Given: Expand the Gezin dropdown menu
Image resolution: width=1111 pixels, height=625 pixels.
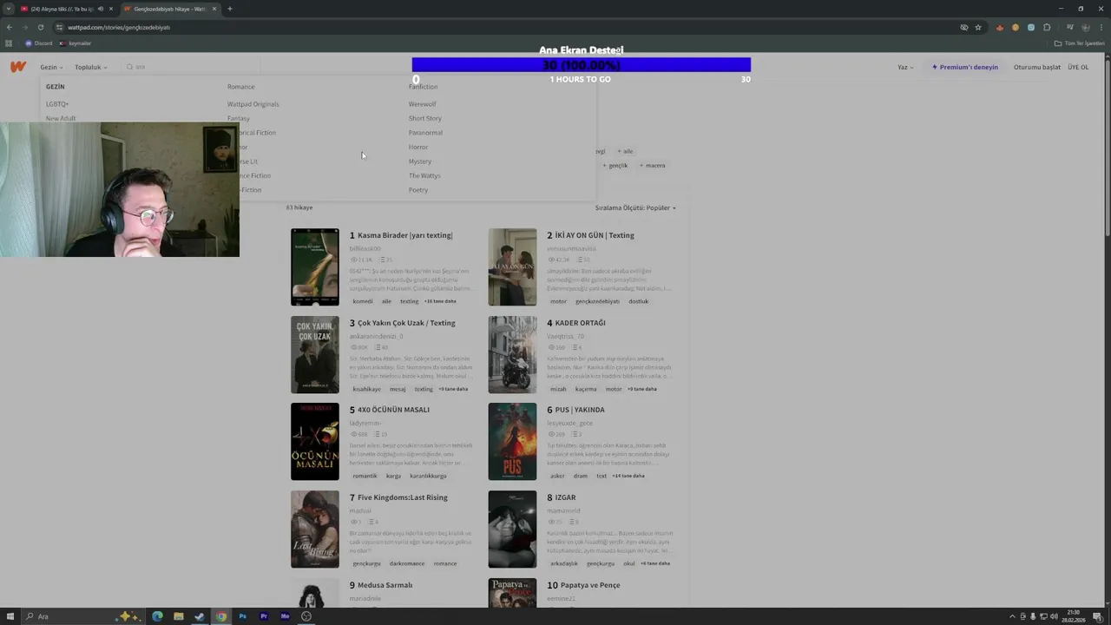Looking at the screenshot, I should pyautogui.click(x=51, y=67).
